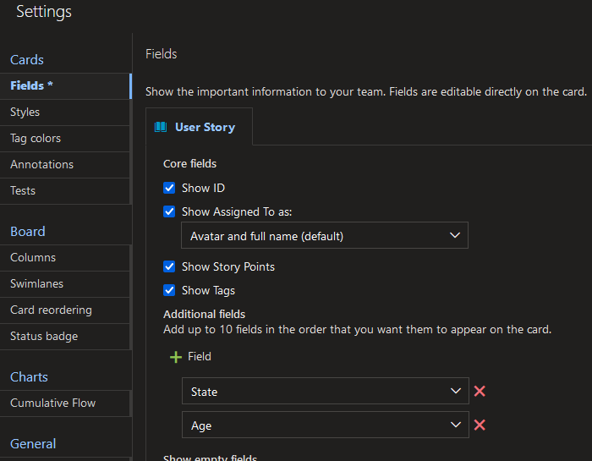Remove the State additional field

480,391
